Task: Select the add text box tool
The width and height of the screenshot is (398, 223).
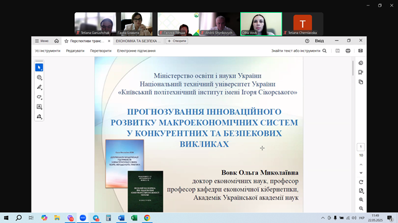Action: [x=39, y=107]
